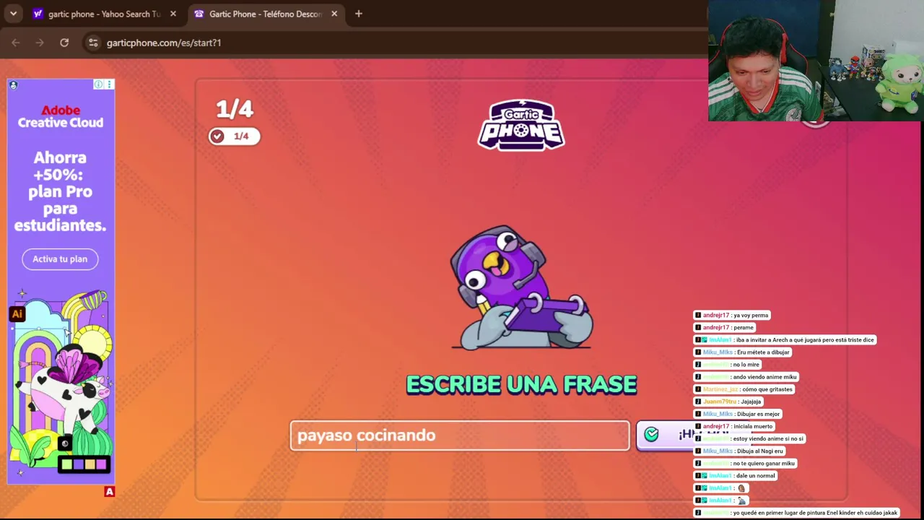This screenshot has height=520, width=924.
Task: Switch to the Yahoo Search tab
Action: coord(105,14)
